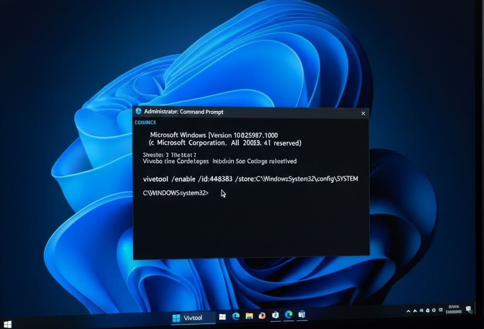Image resolution: width=484 pixels, height=329 pixels.
Task: Select the blue label under the title bar
Action: [x=145, y=122]
